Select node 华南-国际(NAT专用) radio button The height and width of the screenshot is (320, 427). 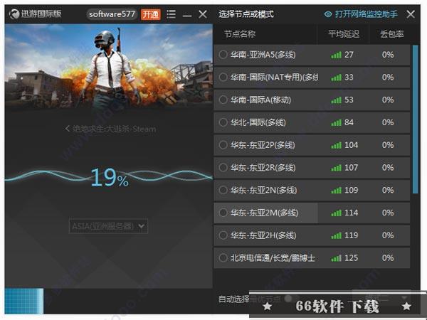(223, 78)
